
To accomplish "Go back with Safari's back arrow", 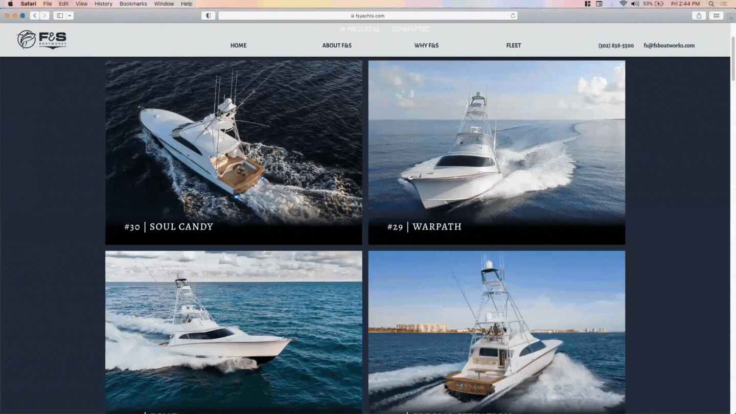I will point(35,16).
